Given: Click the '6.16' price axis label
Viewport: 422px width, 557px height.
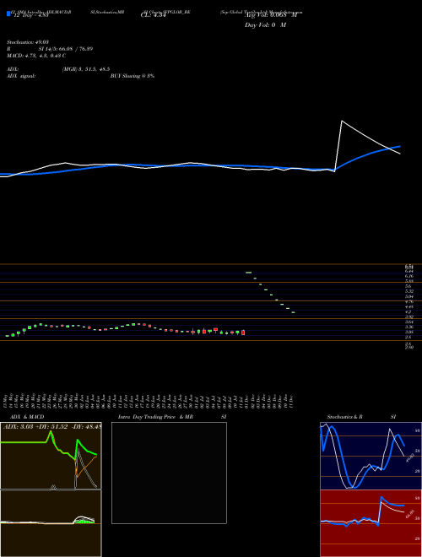Looking at the screenshot, I should (408, 276).
